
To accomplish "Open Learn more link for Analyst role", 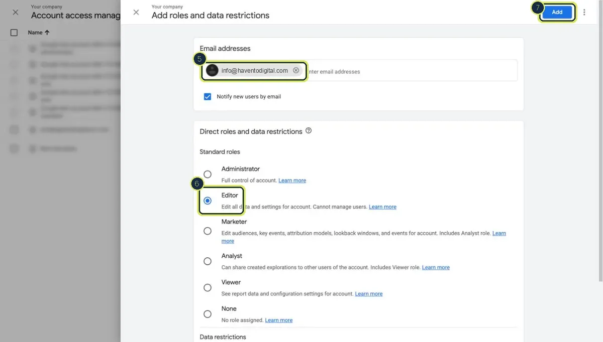I will pos(436,267).
